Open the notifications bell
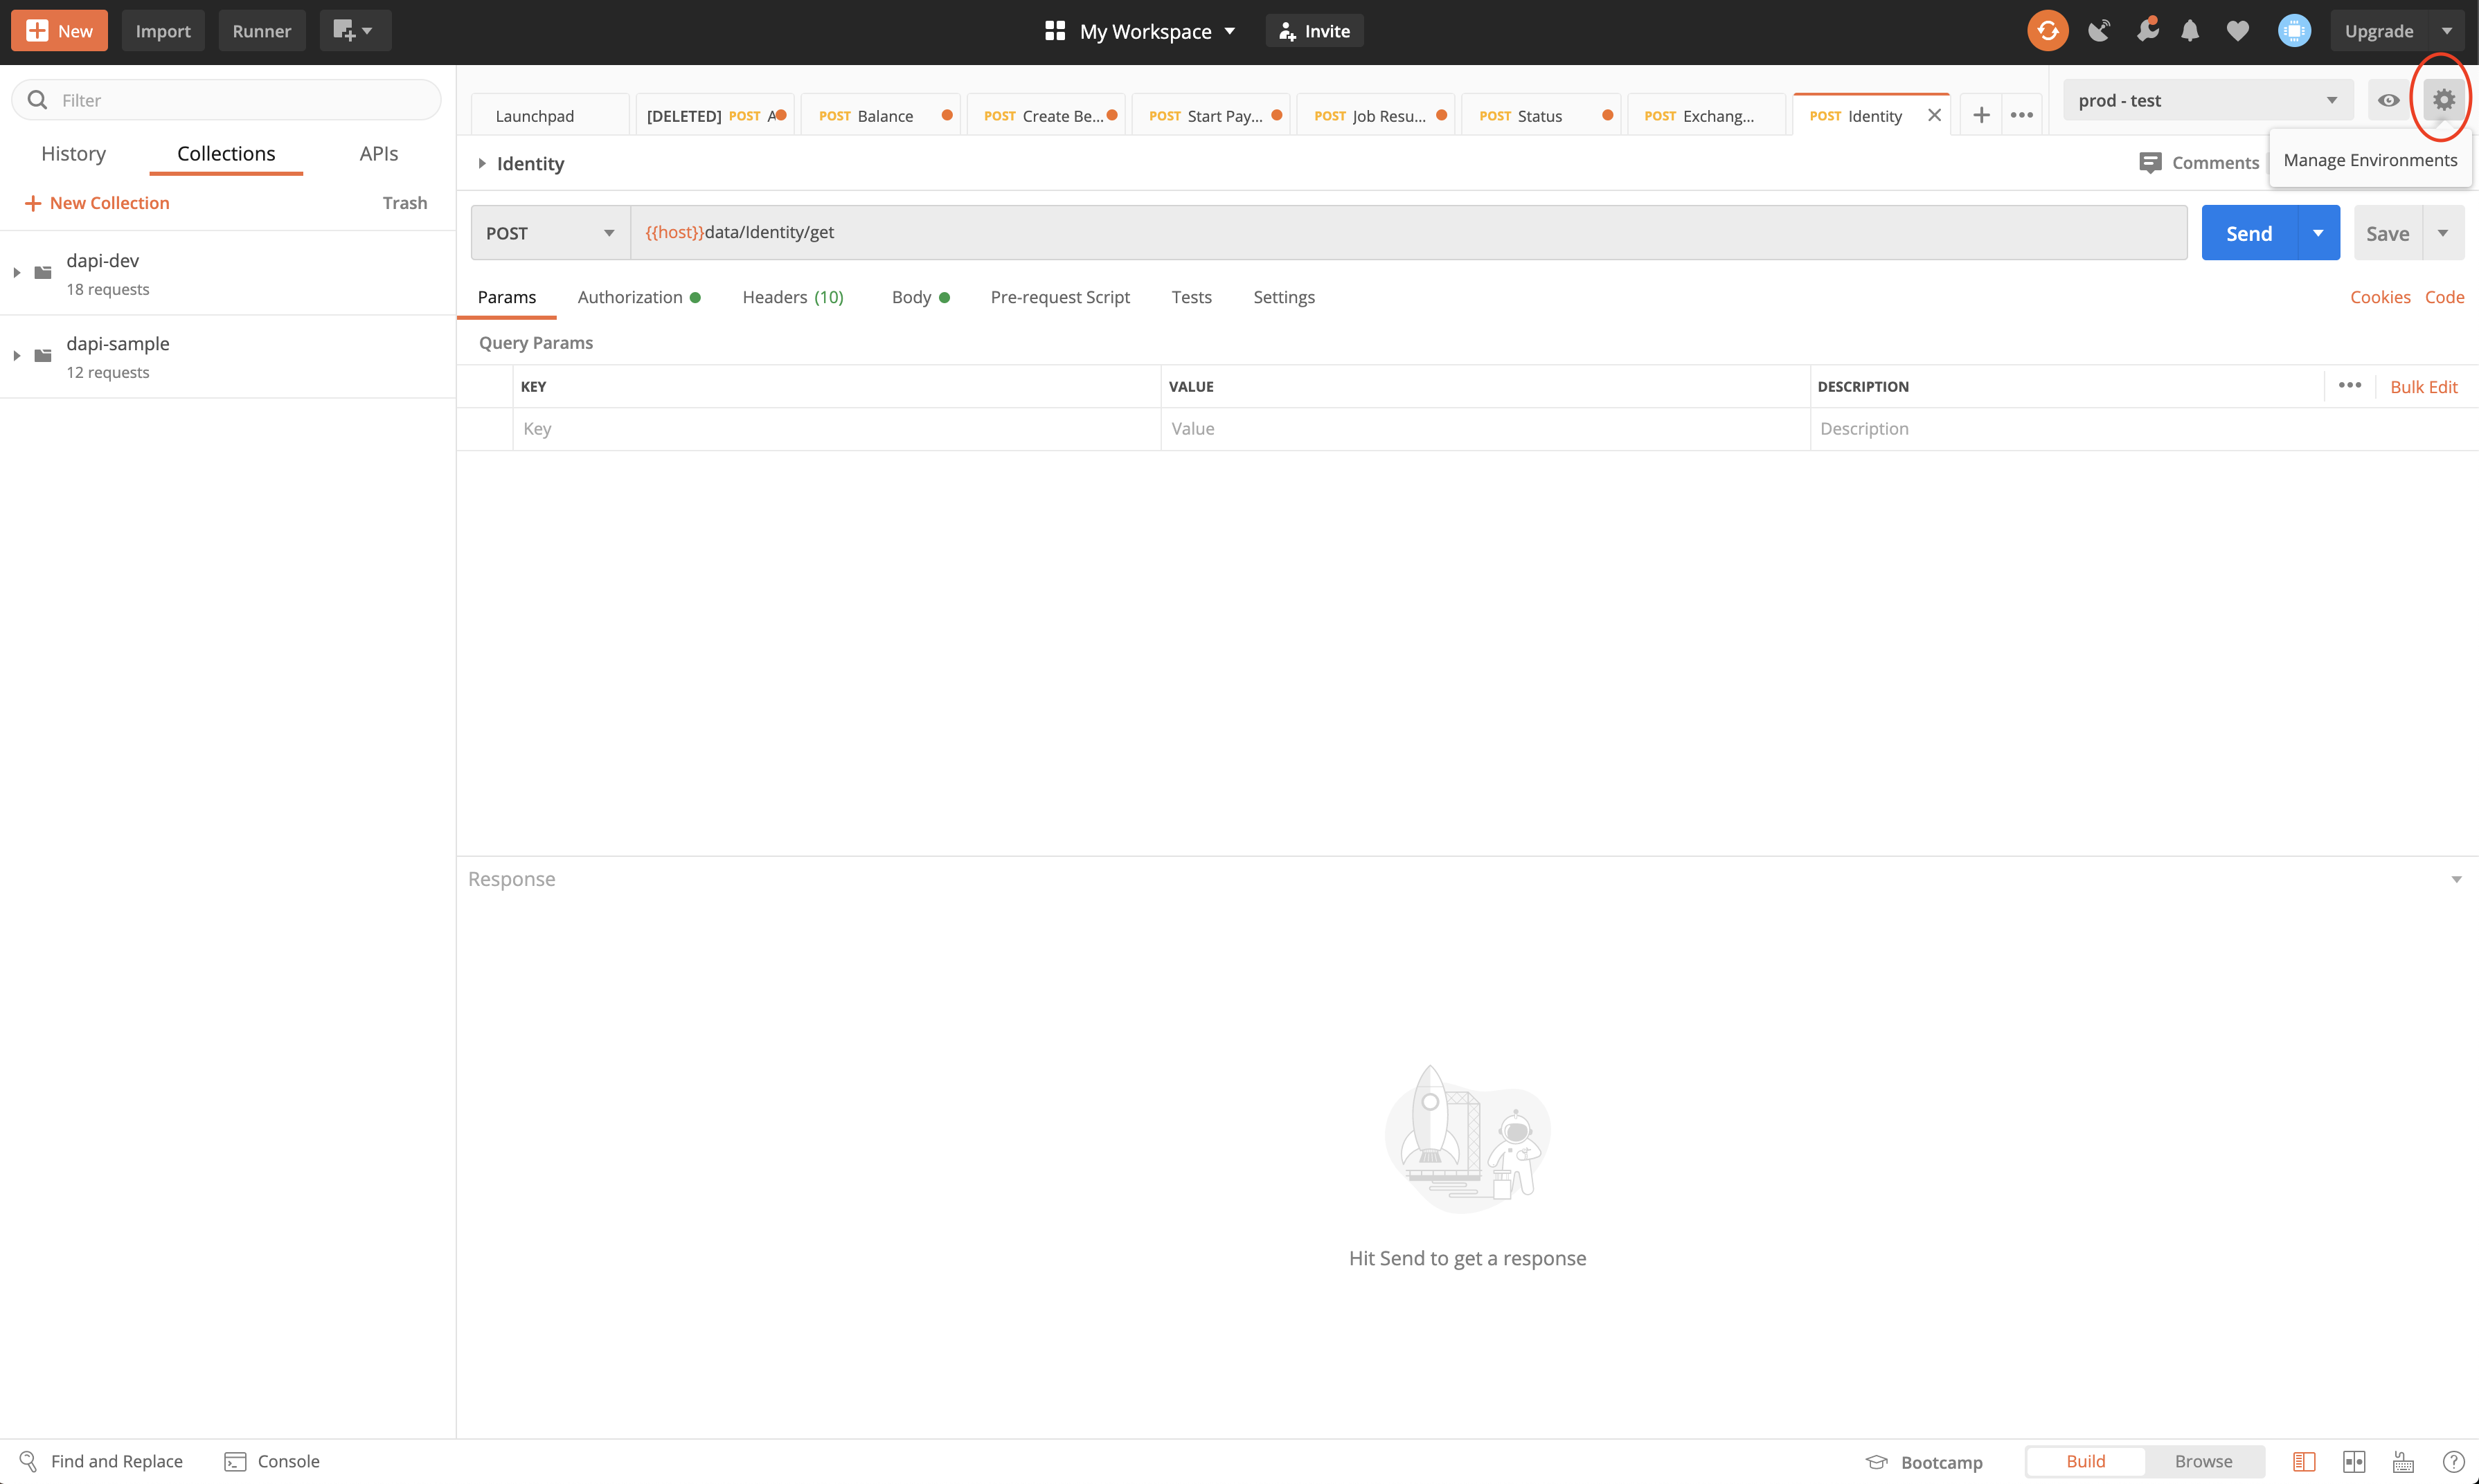 tap(2190, 31)
